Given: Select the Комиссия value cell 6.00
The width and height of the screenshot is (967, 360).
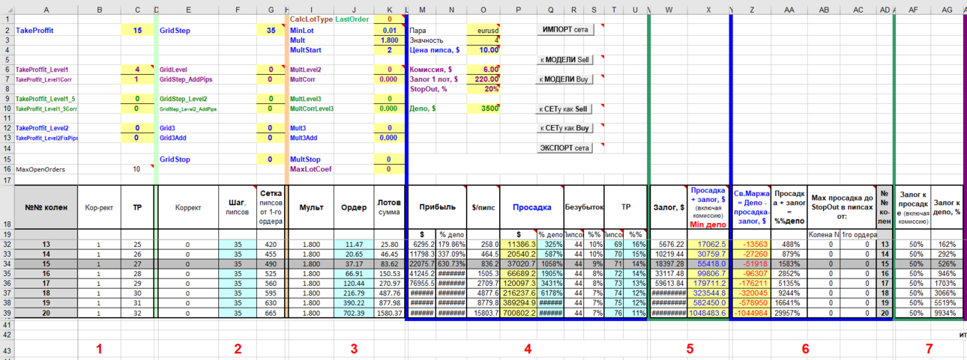Looking at the screenshot, I should (x=483, y=70).
